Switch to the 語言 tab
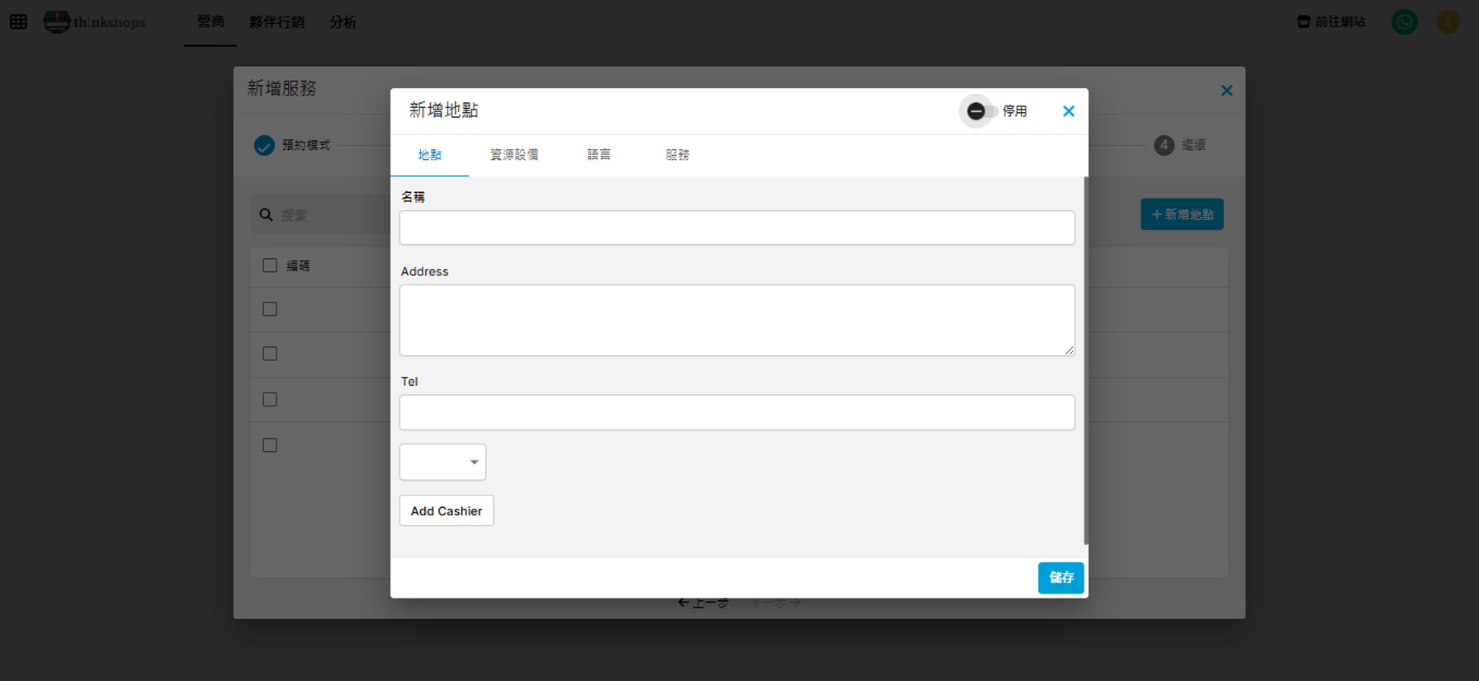 click(x=598, y=155)
